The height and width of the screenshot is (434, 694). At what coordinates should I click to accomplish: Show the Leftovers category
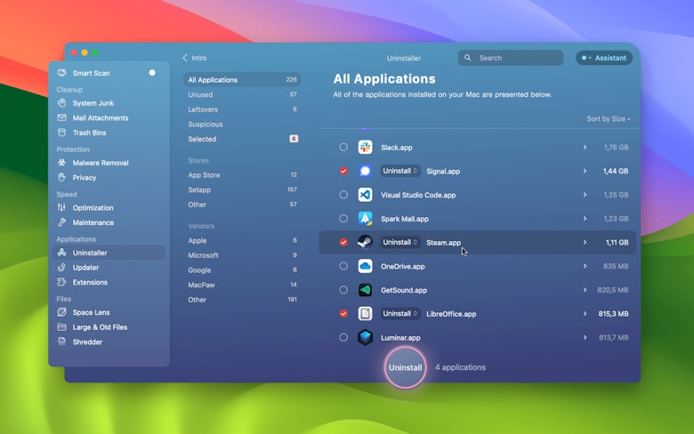click(x=242, y=109)
